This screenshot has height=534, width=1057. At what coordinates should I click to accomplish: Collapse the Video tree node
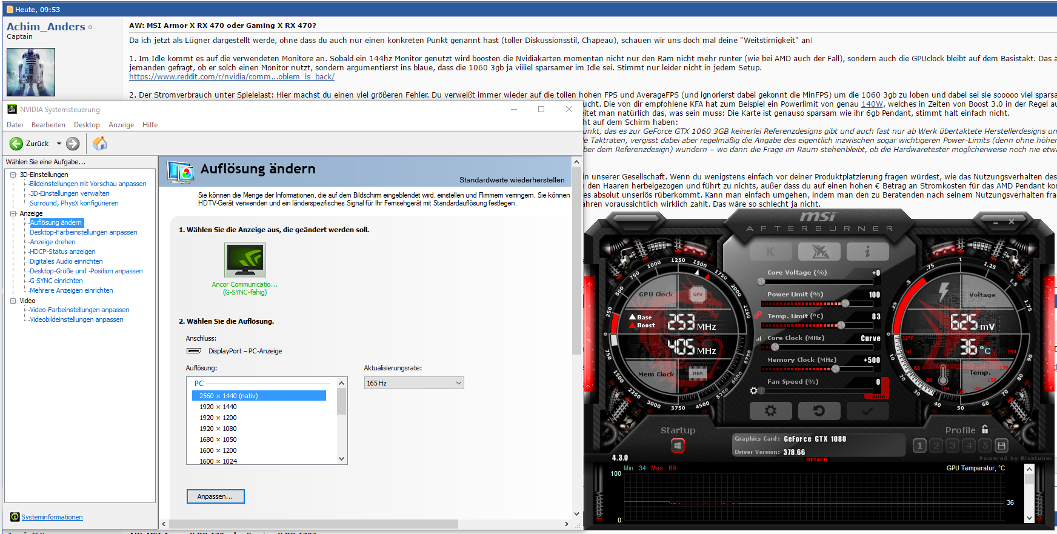coord(13,301)
